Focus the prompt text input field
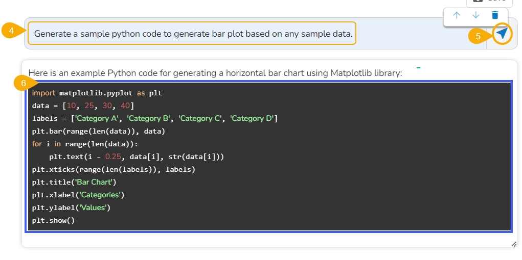Viewport: 522px width, 260px height. [192, 34]
